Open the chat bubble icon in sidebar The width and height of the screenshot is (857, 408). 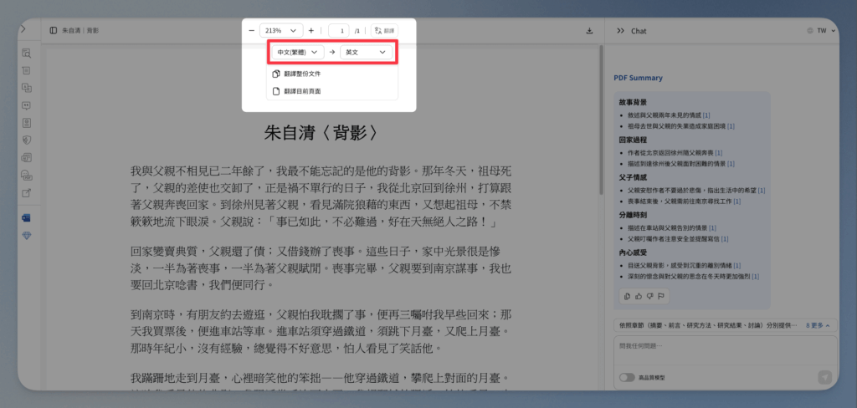click(x=26, y=105)
